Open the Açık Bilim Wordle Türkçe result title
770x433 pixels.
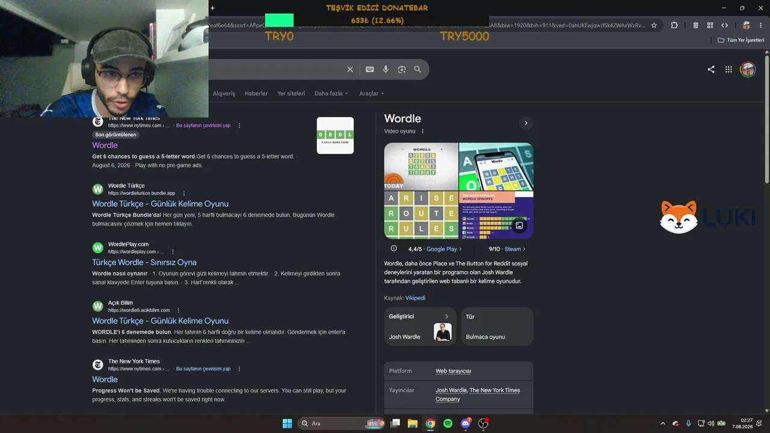coord(160,321)
